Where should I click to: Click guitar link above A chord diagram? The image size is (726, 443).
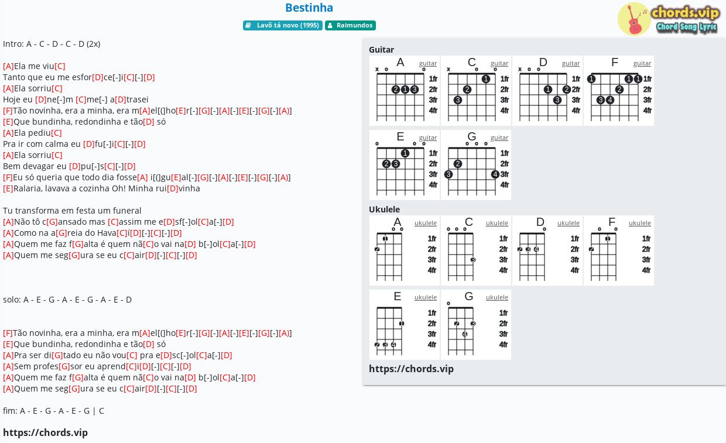click(x=428, y=63)
